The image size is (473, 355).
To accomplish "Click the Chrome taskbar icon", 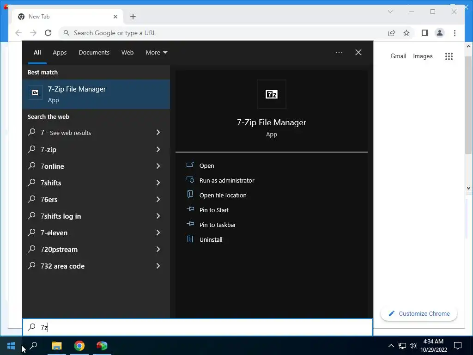I will [79, 346].
